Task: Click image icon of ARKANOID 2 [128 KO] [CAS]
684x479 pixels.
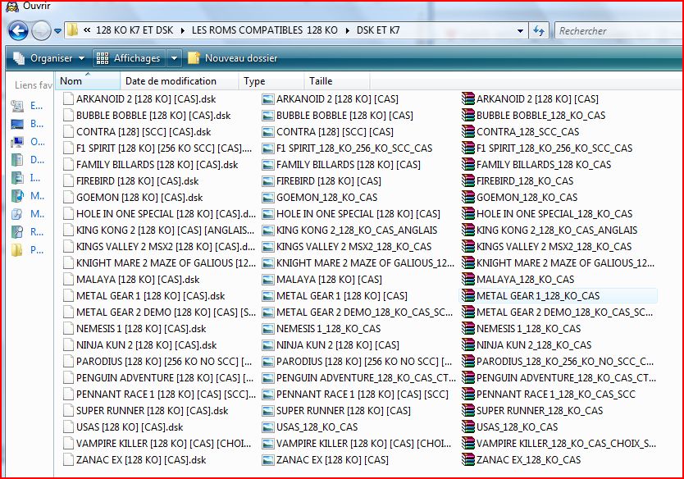Action: click(x=268, y=99)
